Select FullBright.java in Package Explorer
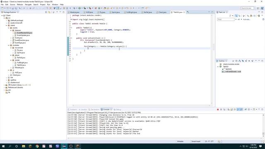 click(x=22, y=62)
